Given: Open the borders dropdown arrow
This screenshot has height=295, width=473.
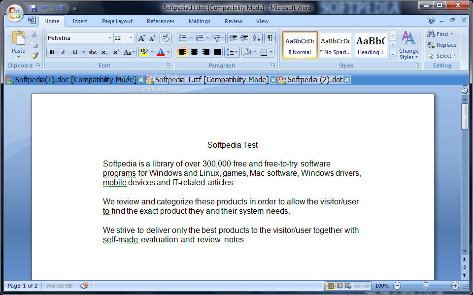Looking at the screenshot, I should [271, 52].
